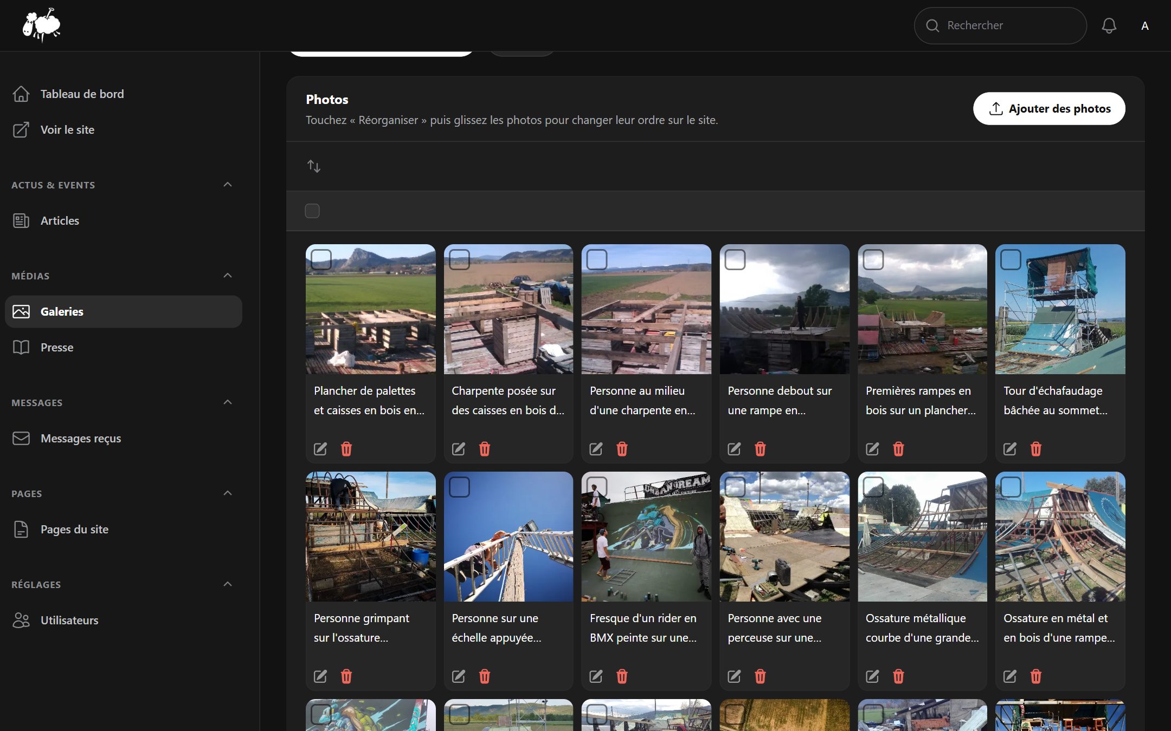Open the Ossature métallique courbe thumbnail
The width and height of the screenshot is (1171, 731).
click(922, 537)
